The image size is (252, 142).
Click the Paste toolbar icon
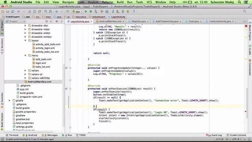coord(39,11)
